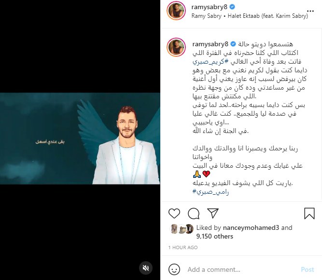Click caption author avatar
The width and height of the screenshot is (322, 280).
pyautogui.click(x=176, y=47)
